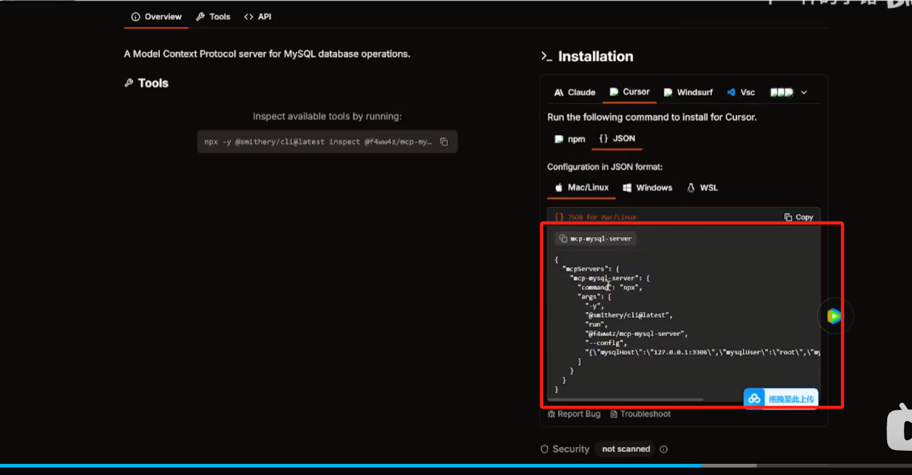Viewport: 912px width, 475px height.
Task: Choose the Mac/Linux configuration tab
Action: coord(582,188)
